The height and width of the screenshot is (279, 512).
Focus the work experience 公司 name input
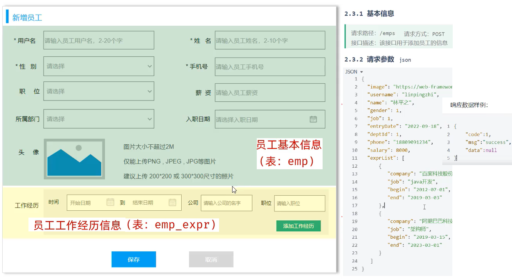tap(226, 203)
